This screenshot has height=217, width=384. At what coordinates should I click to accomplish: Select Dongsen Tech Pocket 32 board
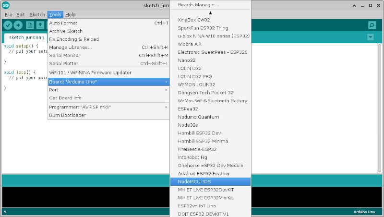point(210,93)
